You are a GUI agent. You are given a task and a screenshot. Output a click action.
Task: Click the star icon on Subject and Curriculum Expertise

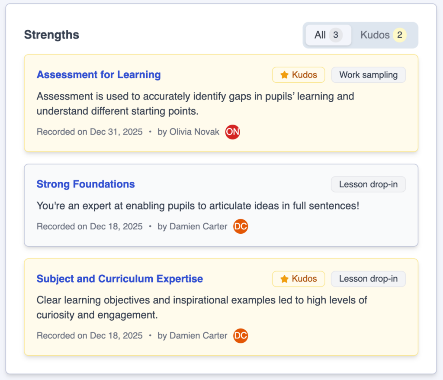(x=284, y=279)
